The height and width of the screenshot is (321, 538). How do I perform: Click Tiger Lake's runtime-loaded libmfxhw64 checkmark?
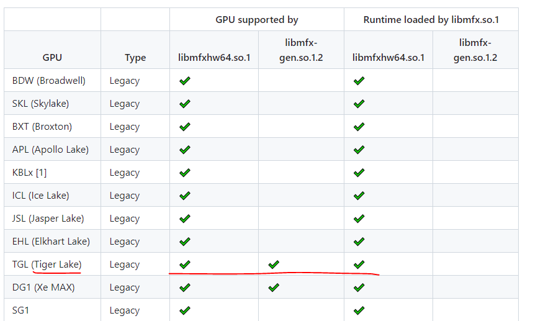(359, 264)
